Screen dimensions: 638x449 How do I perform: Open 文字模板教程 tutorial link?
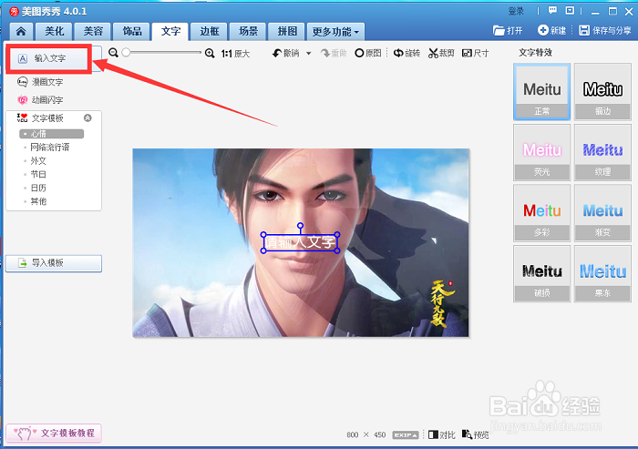point(53,434)
